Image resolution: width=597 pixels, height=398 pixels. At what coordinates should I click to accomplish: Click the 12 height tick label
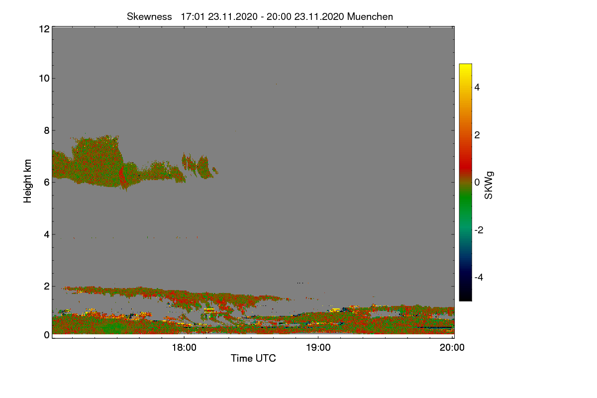click(43, 29)
